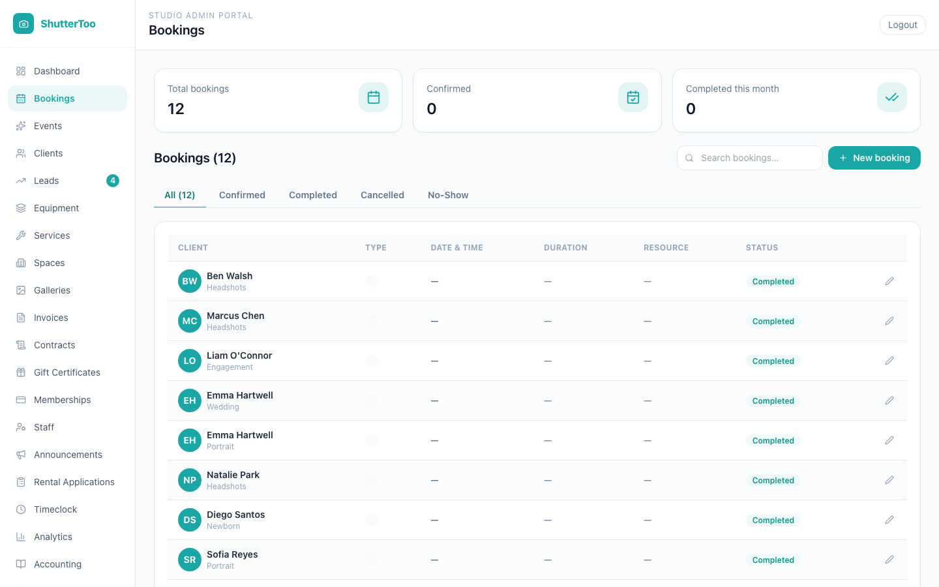Click the Completed status badge for Natalie Park
The image size is (939, 587).
point(773,481)
